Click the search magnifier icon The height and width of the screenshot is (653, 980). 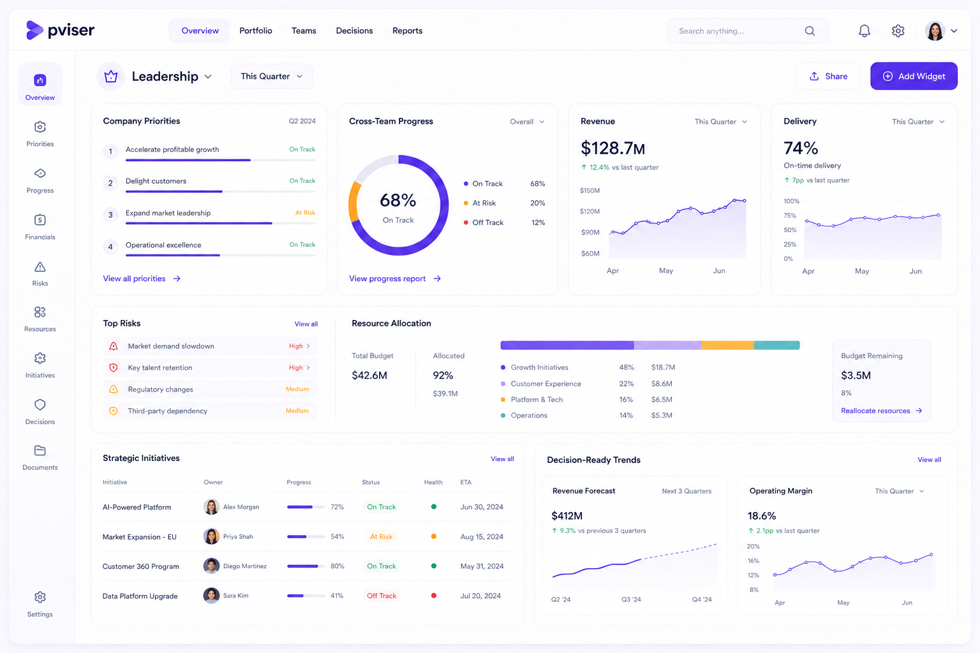(x=810, y=31)
